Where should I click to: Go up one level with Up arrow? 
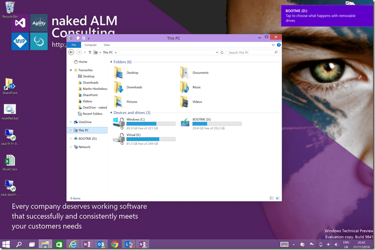[90, 52]
